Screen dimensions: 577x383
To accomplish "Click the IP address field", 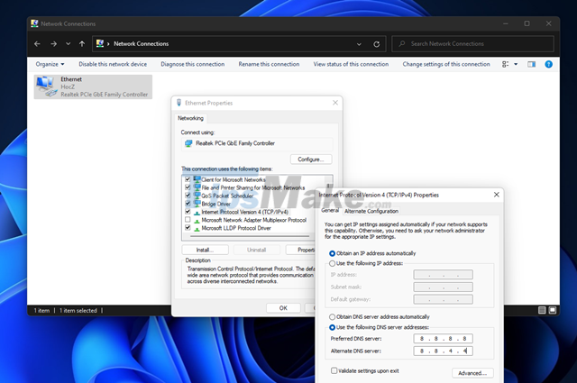I will coord(443,275).
